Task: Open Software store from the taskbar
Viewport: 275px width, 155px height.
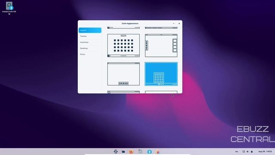Action: coord(150,152)
